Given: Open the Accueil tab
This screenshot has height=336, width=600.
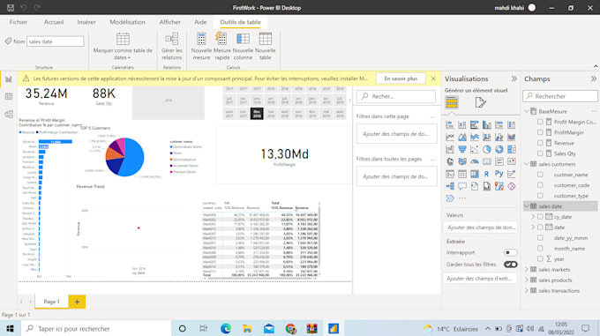Looking at the screenshot, I should pos(54,22).
